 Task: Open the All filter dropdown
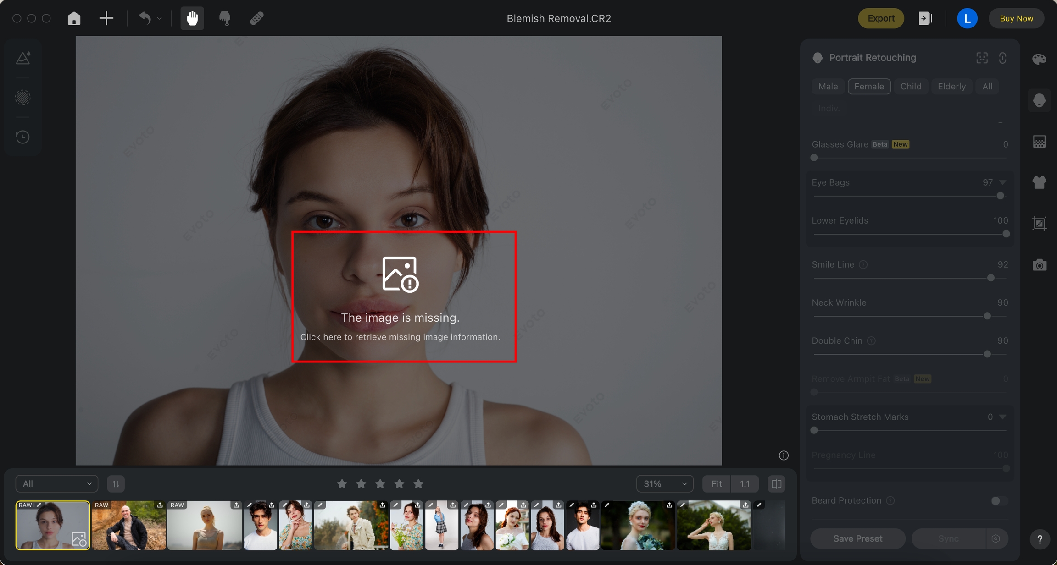coord(57,484)
